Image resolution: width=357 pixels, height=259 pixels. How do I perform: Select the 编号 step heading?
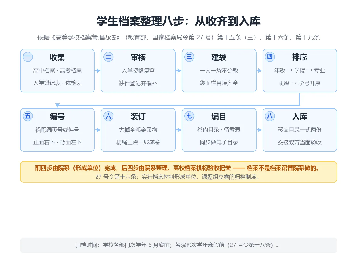tap(57, 117)
